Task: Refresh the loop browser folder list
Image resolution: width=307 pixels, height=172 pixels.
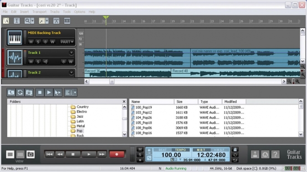Action: click(20, 92)
